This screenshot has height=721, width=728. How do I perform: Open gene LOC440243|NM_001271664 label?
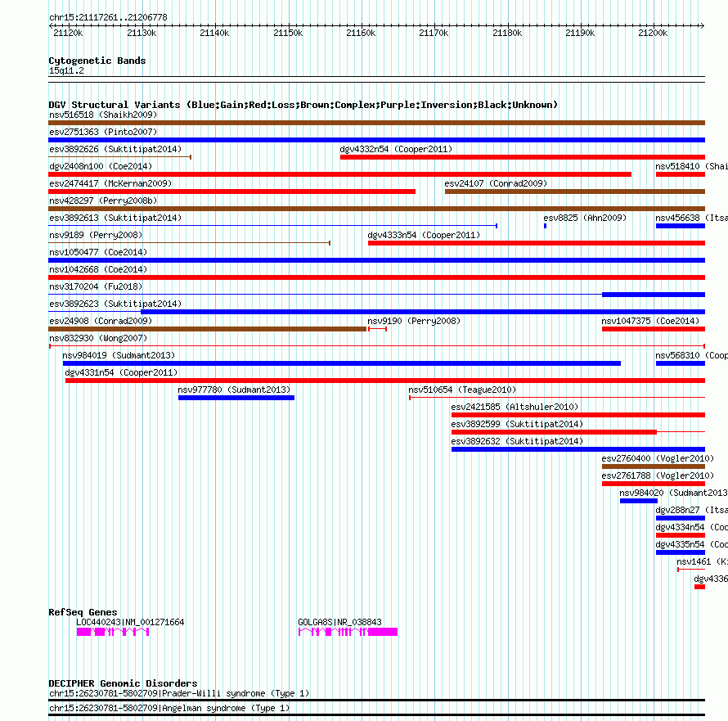pos(130,622)
